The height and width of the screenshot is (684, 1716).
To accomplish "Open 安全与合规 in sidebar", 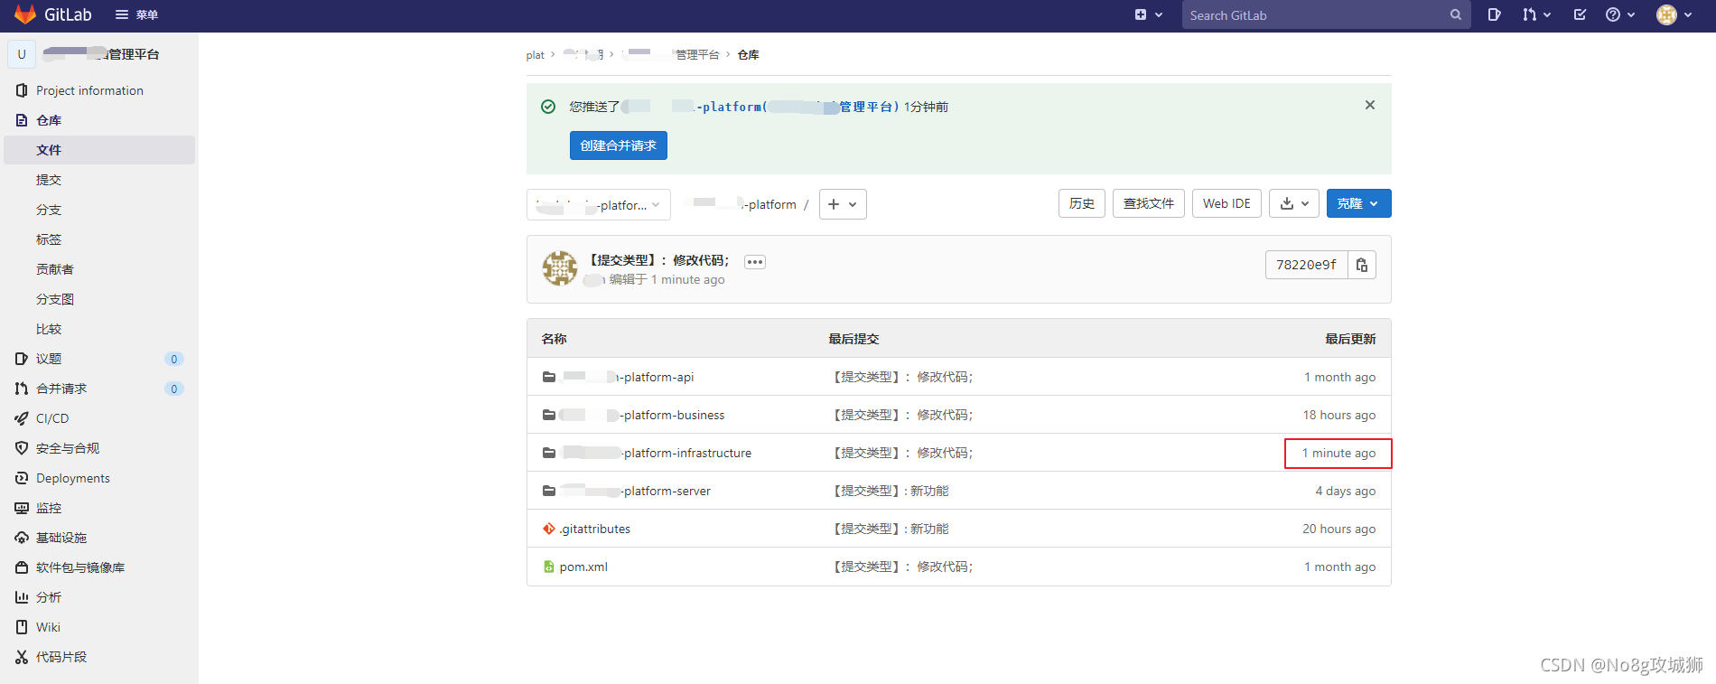I will pos(68,448).
